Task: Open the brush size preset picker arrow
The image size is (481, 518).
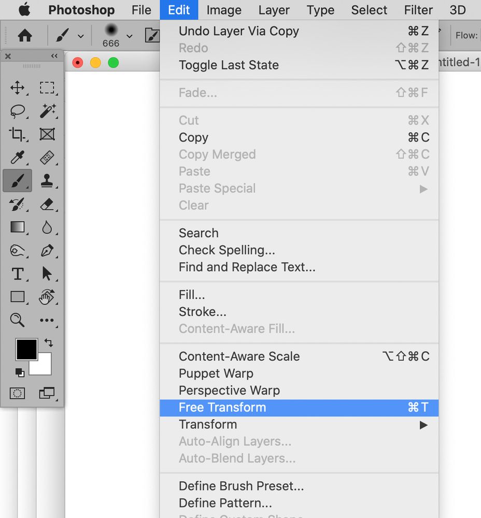Action: [129, 36]
